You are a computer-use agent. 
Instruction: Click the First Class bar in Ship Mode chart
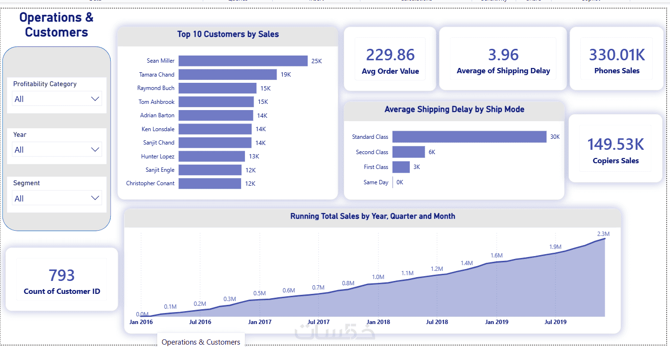[401, 167]
